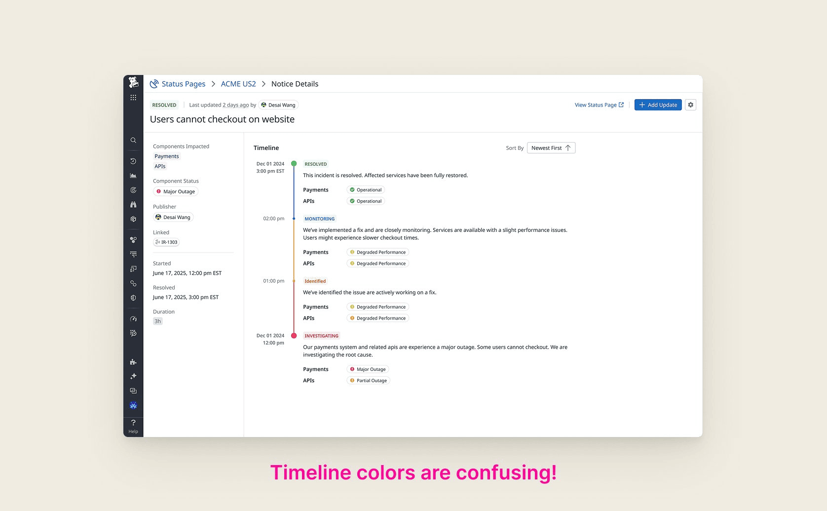This screenshot has width=827, height=511.
Task: Click the green resolved timeline dot
Action: 294,164
